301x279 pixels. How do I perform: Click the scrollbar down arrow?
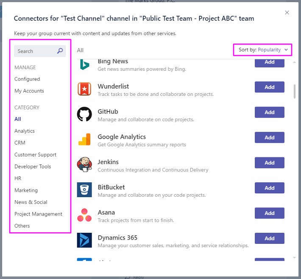[295, 258]
